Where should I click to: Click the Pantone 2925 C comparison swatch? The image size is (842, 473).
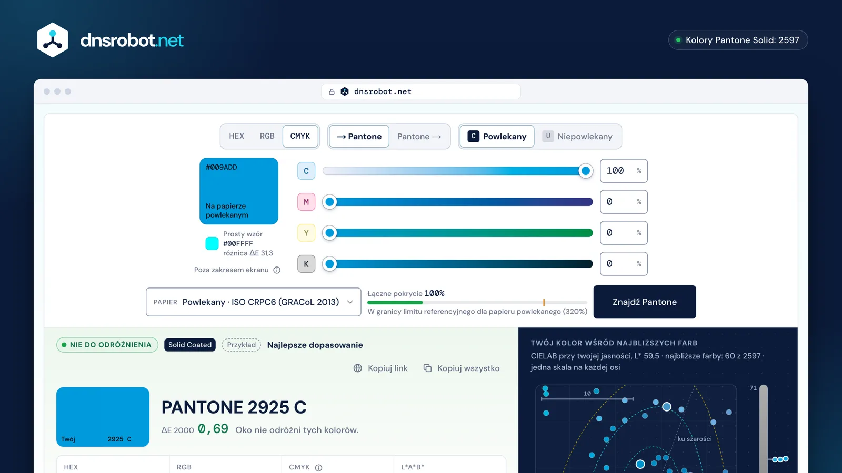103,417
